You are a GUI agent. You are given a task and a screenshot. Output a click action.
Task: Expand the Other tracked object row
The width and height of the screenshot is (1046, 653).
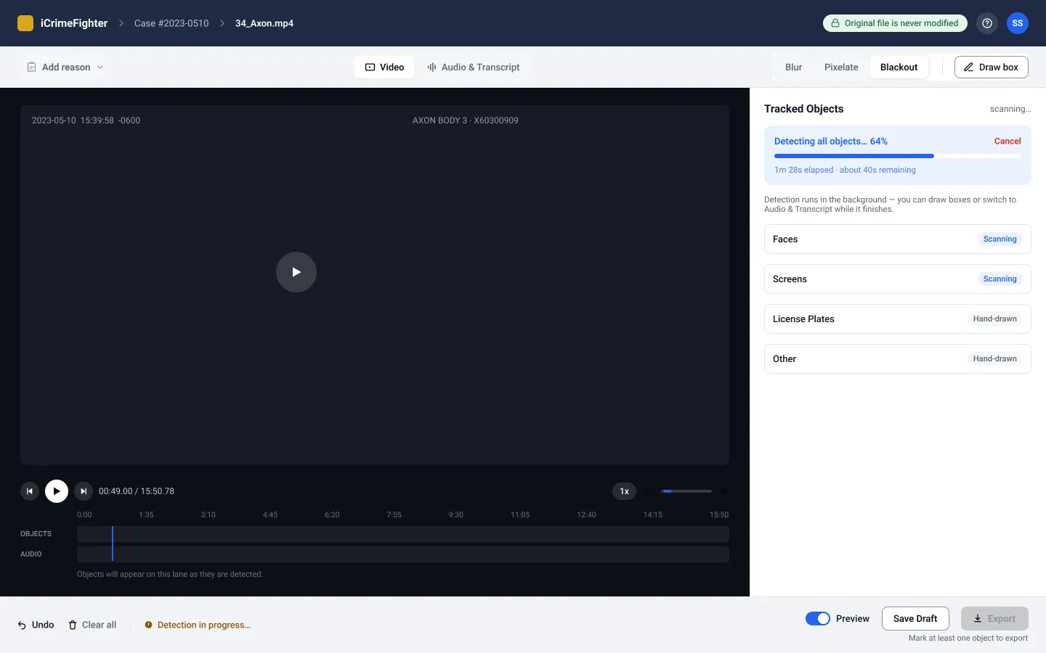pos(898,359)
